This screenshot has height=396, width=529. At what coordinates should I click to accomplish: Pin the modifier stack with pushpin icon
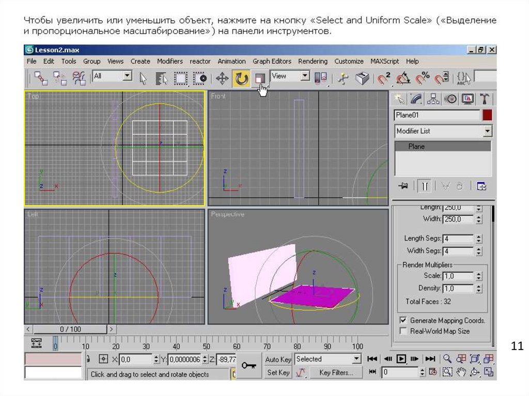pos(403,186)
